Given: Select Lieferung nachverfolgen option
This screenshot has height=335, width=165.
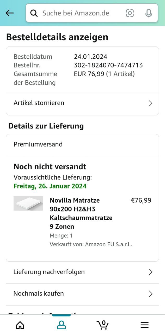Looking at the screenshot, I should 49,272.
